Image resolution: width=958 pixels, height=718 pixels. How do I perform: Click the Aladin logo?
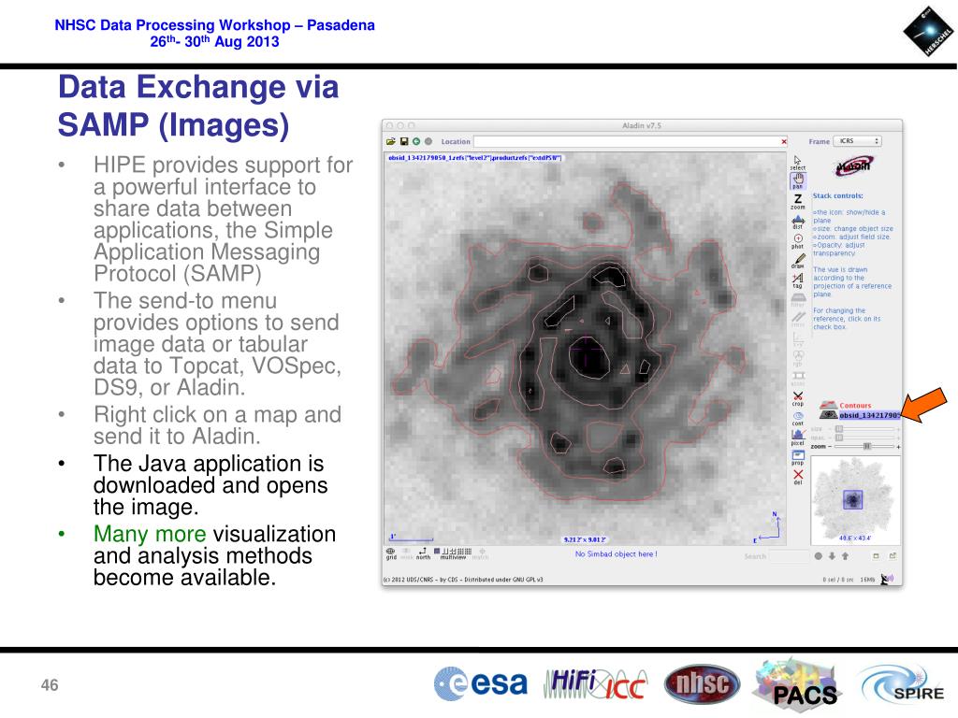pyautogui.click(x=855, y=165)
